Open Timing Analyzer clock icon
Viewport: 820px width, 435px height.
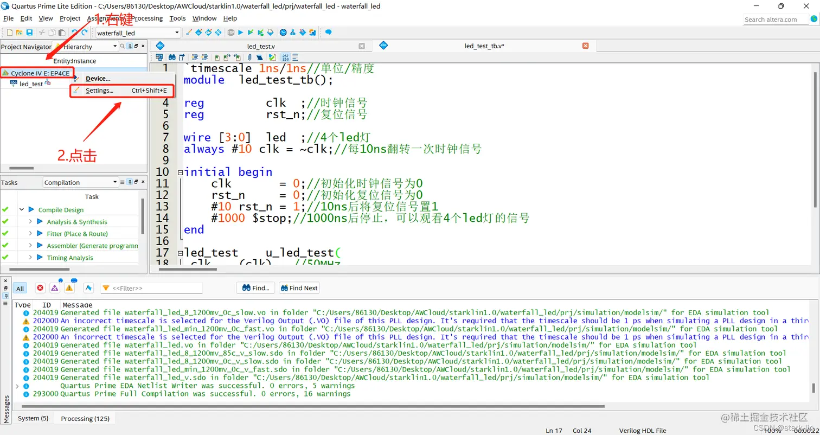point(283,33)
